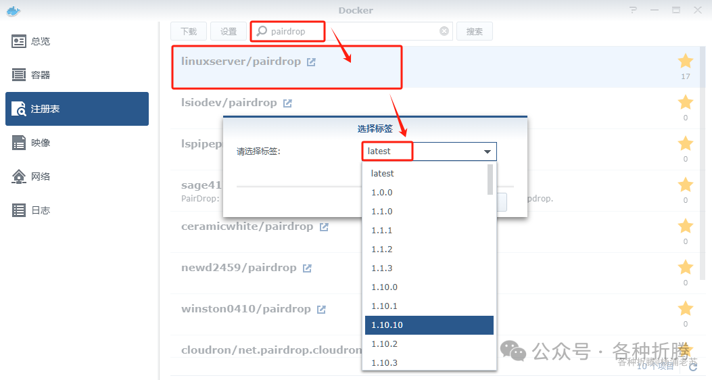712x380 pixels.
Task: Choose highlighted tag 1.10.10
Action: click(429, 325)
